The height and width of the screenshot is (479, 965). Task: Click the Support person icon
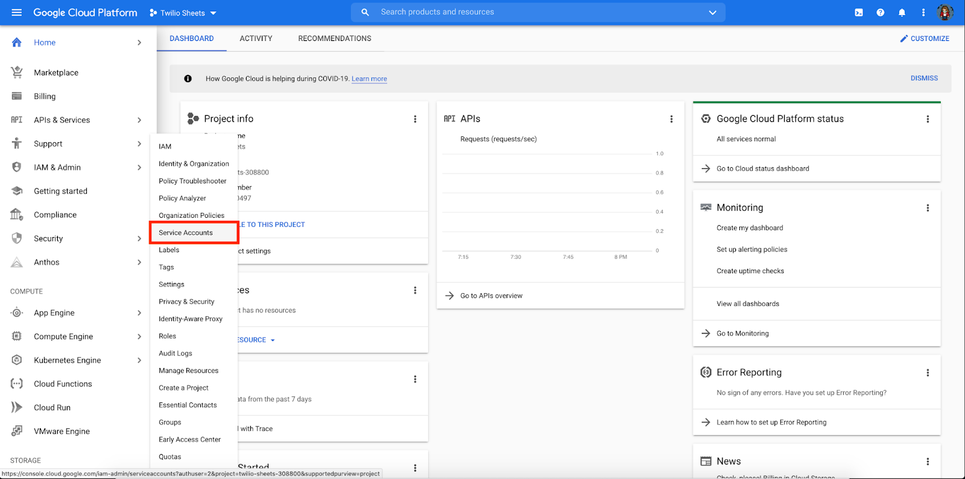17,144
